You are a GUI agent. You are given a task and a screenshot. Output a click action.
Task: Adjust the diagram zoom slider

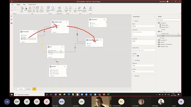click(164, 92)
